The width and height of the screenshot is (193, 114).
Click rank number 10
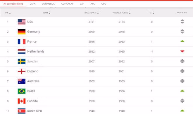point(8,111)
